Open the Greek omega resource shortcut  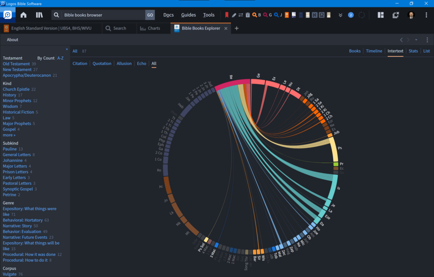pos(322,15)
